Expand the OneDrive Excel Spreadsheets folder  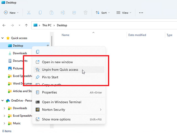click(4, 116)
